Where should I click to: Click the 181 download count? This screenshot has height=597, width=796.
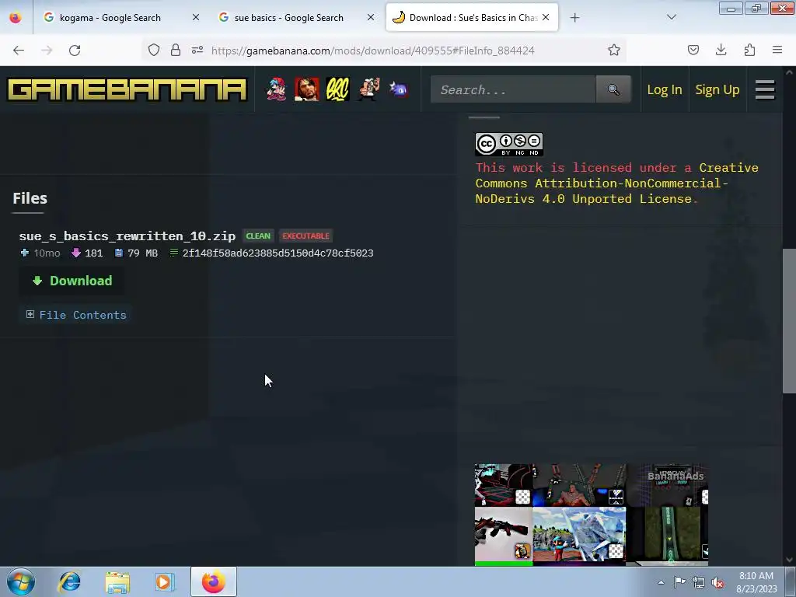[x=93, y=253]
